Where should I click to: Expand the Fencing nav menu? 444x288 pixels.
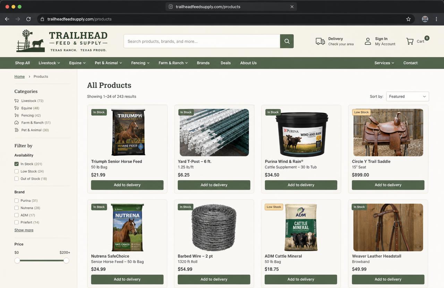click(x=140, y=63)
